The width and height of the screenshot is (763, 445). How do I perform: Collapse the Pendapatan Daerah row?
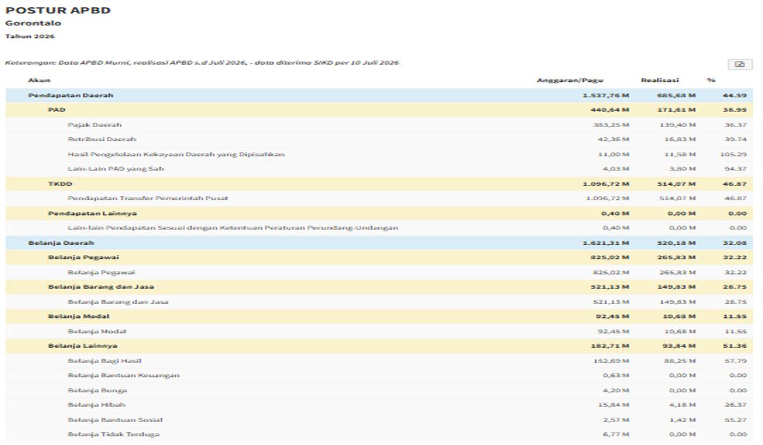[x=379, y=95]
